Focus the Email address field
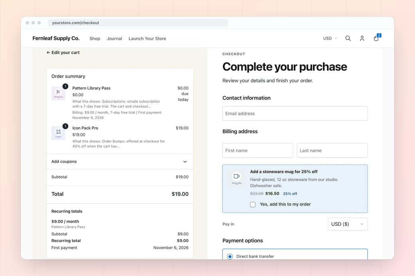 [295, 113]
